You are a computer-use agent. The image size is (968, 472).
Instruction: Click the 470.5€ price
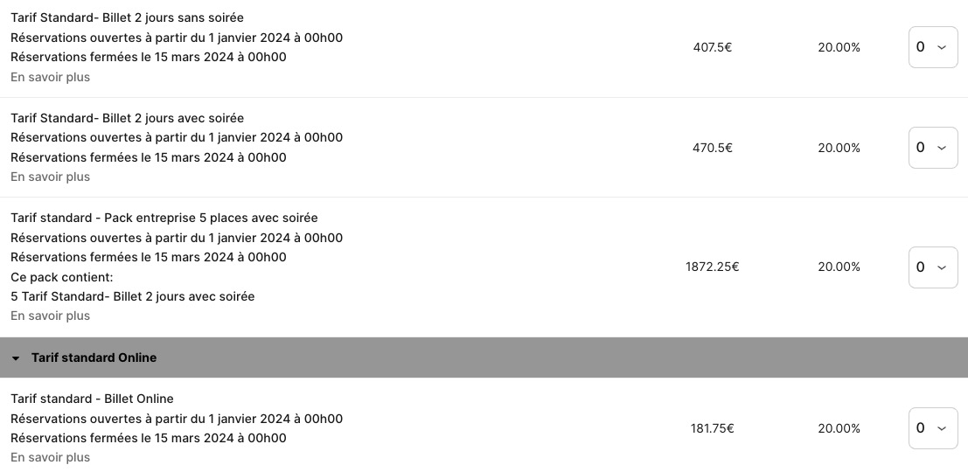tap(712, 148)
